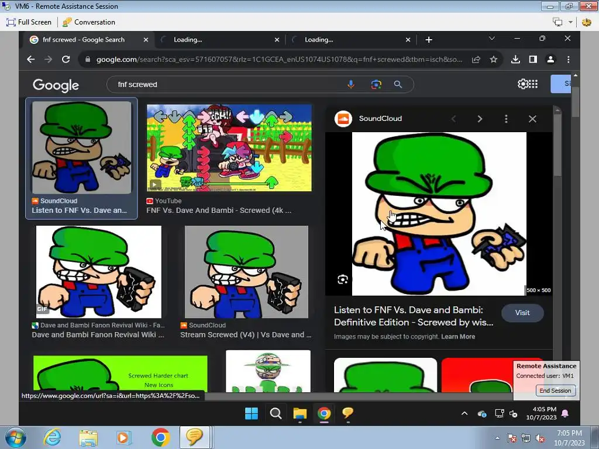This screenshot has height=449, width=599.
Task: Click Windows 11 notification bell
Action: [565, 413]
